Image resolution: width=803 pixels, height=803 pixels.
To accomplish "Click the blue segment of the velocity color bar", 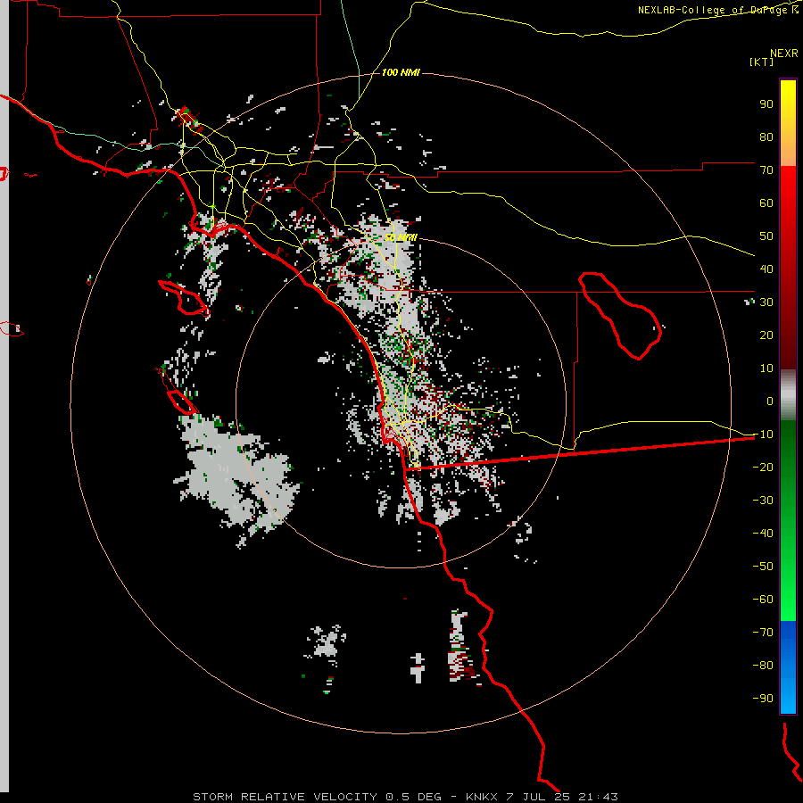I will [788, 666].
